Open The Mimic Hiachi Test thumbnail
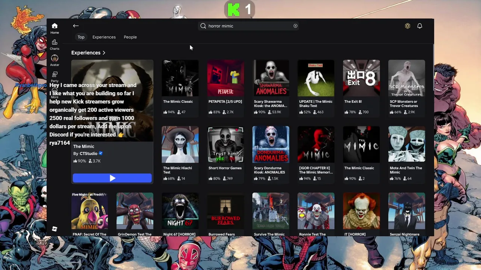This screenshot has width=481, height=270. tap(180, 144)
